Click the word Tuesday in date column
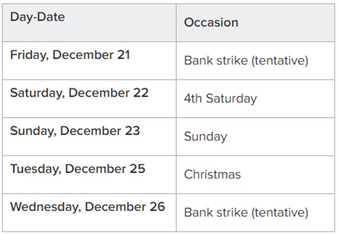Viewport: 338px width, 235px height. pyautogui.click(x=34, y=169)
